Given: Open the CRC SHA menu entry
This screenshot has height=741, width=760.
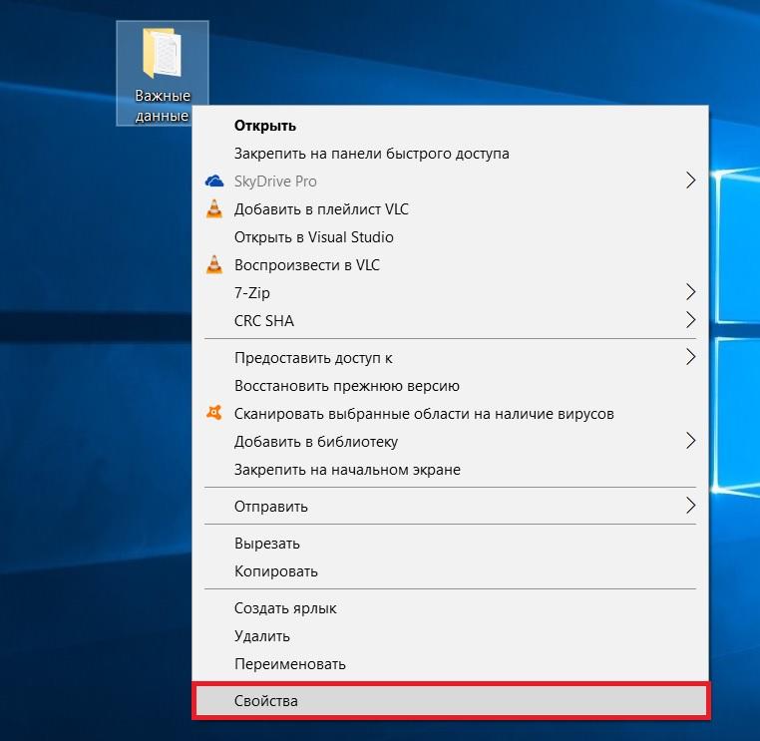Looking at the screenshot, I should pyautogui.click(x=450, y=321).
